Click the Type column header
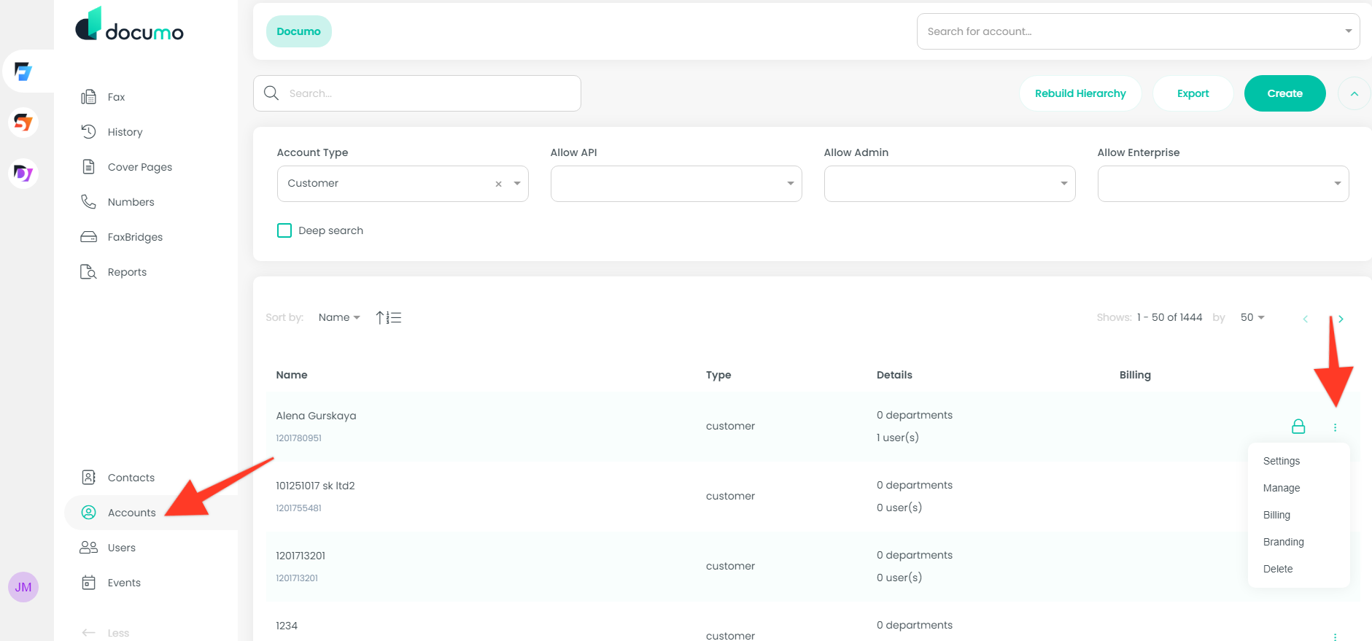 pos(718,375)
